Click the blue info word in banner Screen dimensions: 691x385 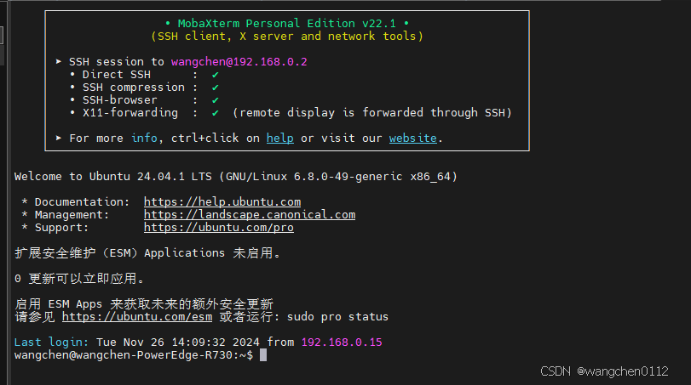[144, 138]
